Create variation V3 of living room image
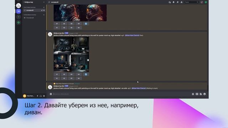Viewport: 228px width, 128px height. coord(71,78)
